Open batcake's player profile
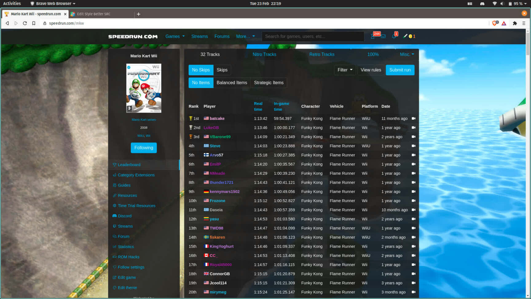The width and height of the screenshot is (531, 299). click(x=217, y=118)
